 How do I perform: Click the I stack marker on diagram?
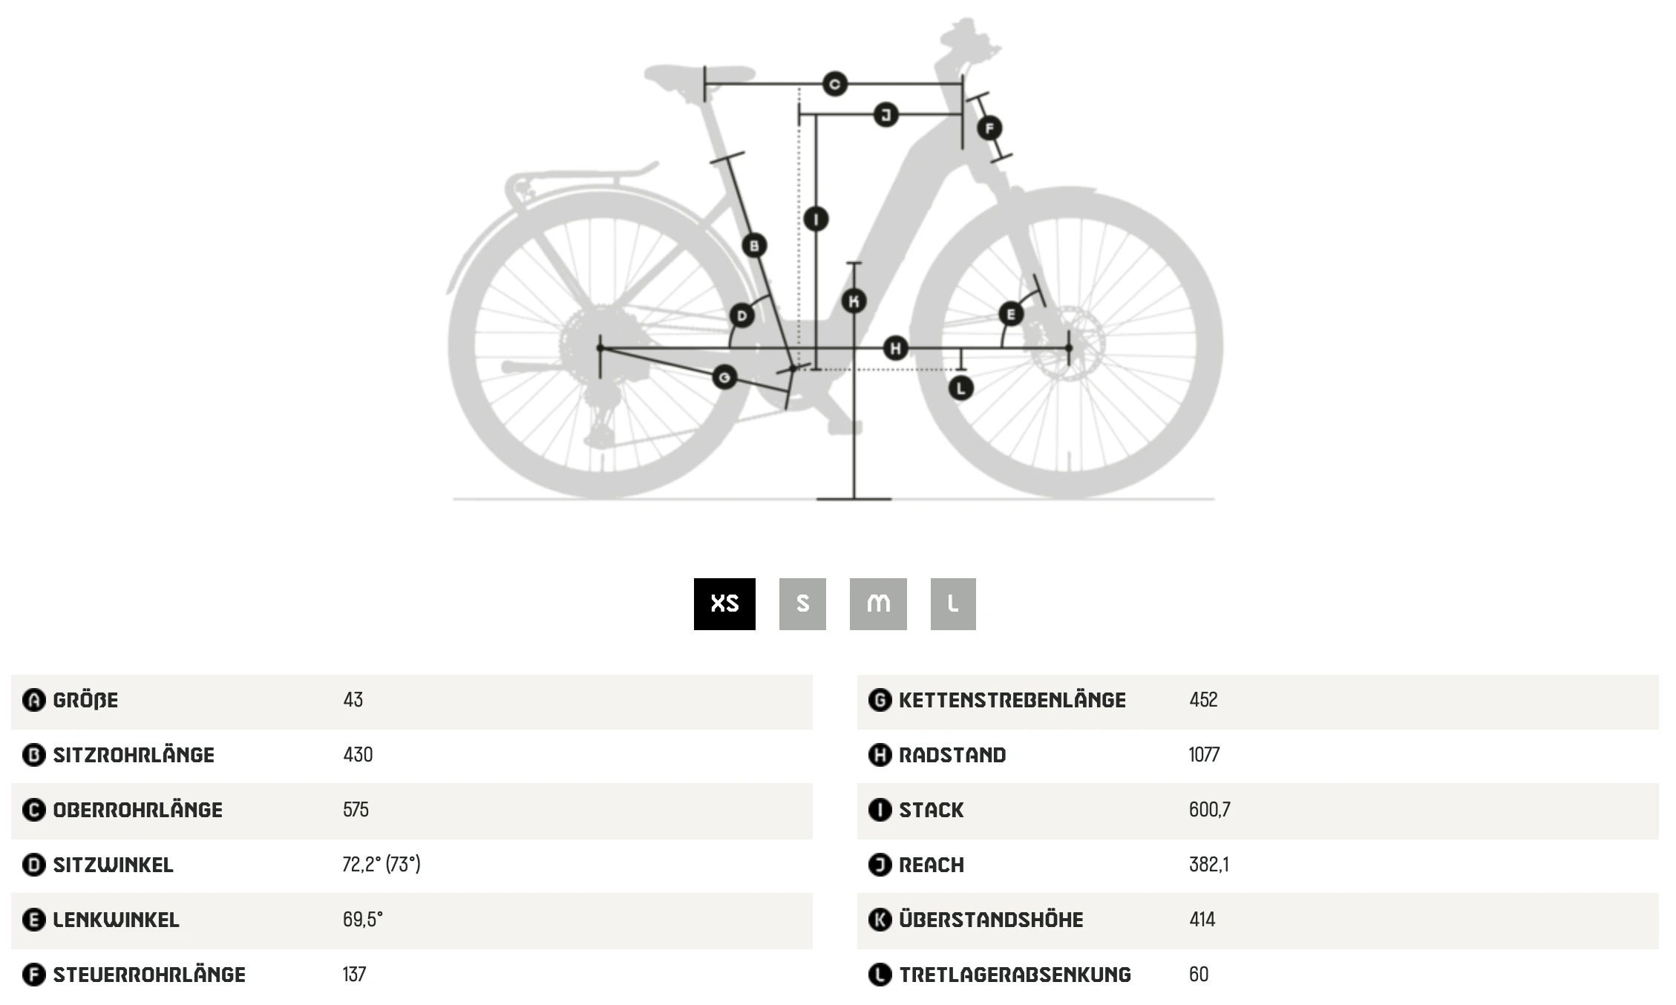816,219
